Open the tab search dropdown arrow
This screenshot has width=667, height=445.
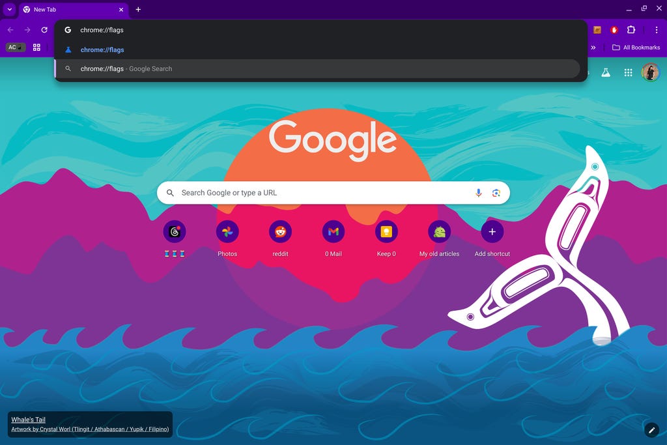pyautogui.click(x=9, y=9)
